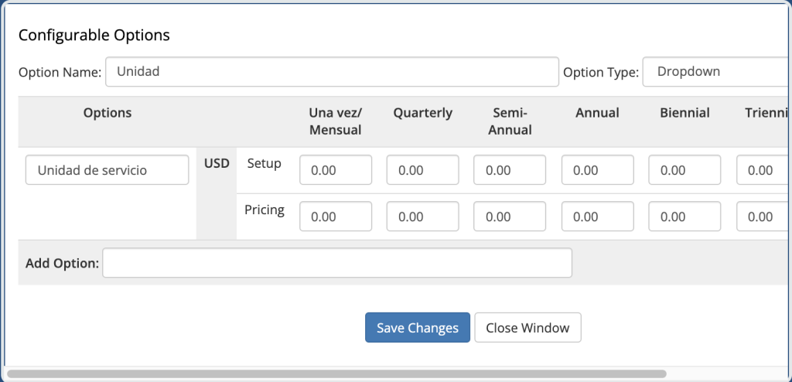Select Setup price under Semi-Annual
This screenshot has height=382, width=792.
pyautogui.click(x=510, y=170)
